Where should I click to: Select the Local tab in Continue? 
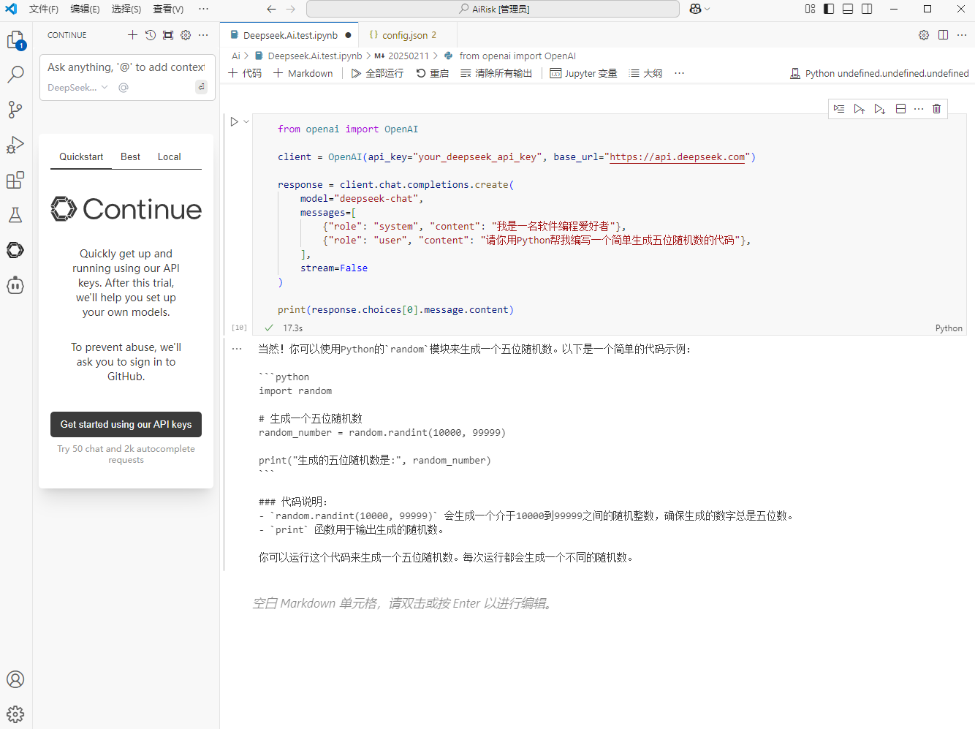(x=169, y=156)
